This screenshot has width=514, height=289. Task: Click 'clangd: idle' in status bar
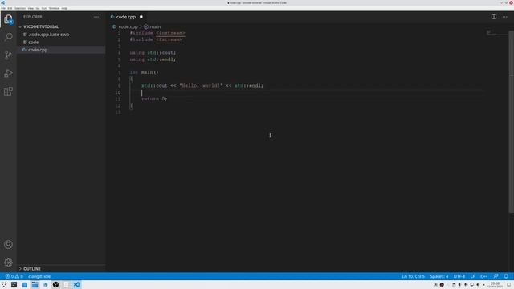click(39, 276)
